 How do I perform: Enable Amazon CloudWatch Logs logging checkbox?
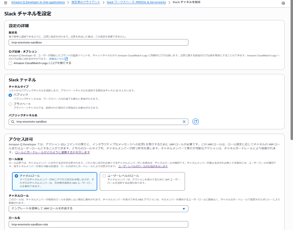click(10, 63)
